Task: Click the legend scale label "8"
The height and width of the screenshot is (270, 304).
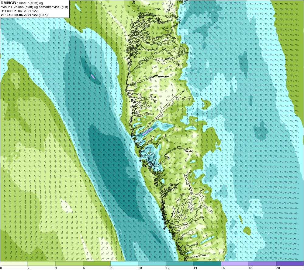Action: tap(112, 268)
